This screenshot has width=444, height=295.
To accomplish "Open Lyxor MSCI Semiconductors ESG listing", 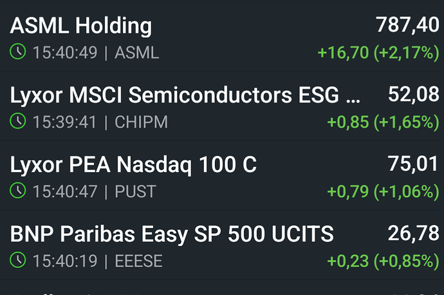I will tap(185, 95).
